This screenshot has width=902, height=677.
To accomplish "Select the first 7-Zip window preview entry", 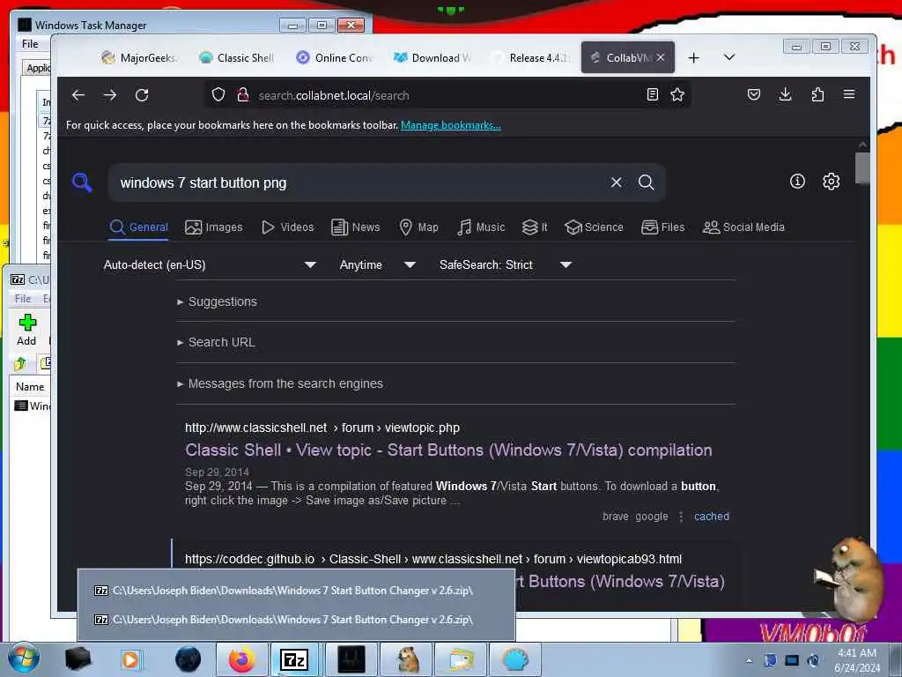I will 296,591.
